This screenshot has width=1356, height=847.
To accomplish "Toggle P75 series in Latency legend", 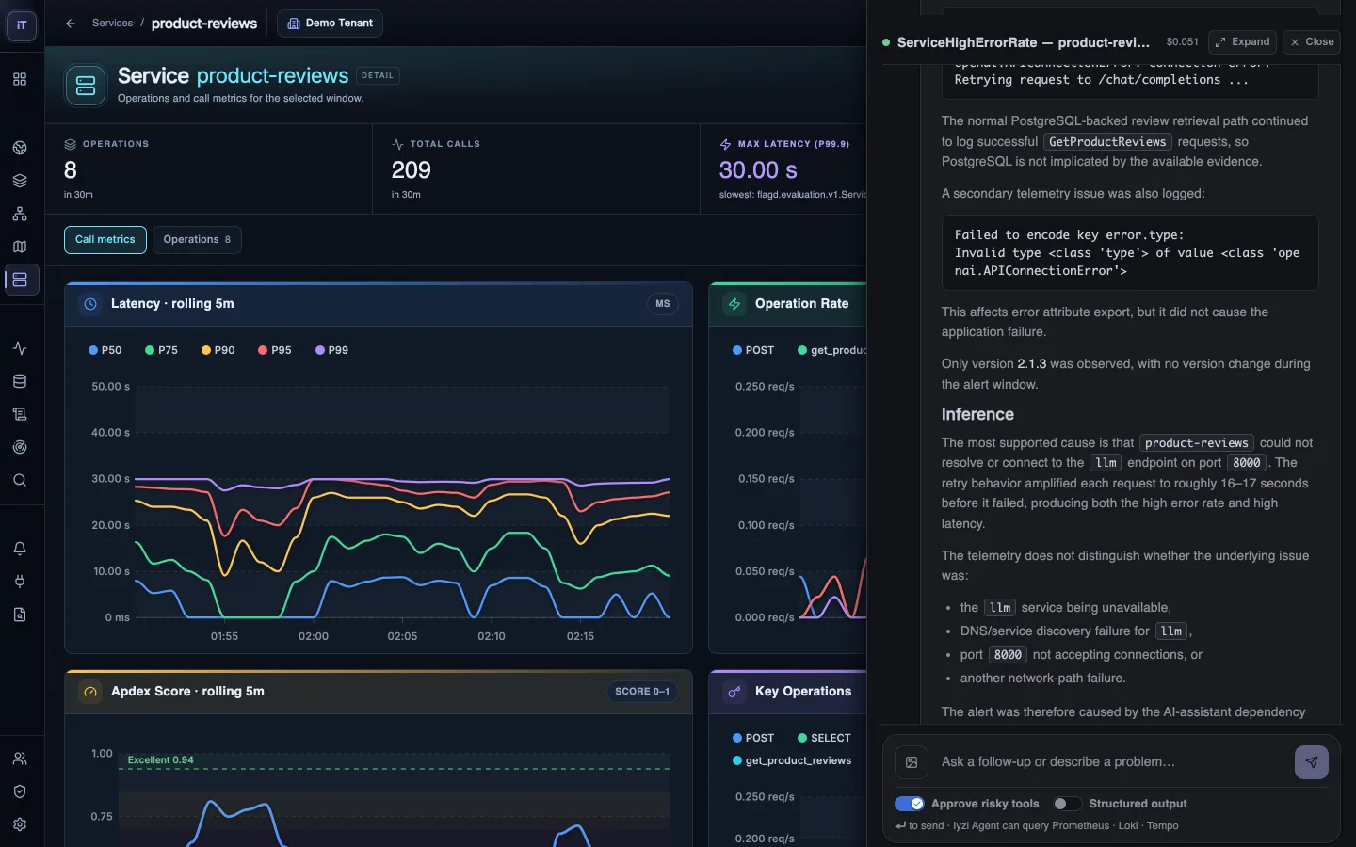I will [x=162, y=350].
